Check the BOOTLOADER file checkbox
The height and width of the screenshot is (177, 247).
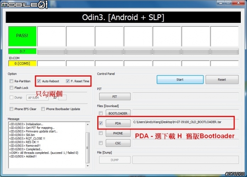click(x=101, y=113)
